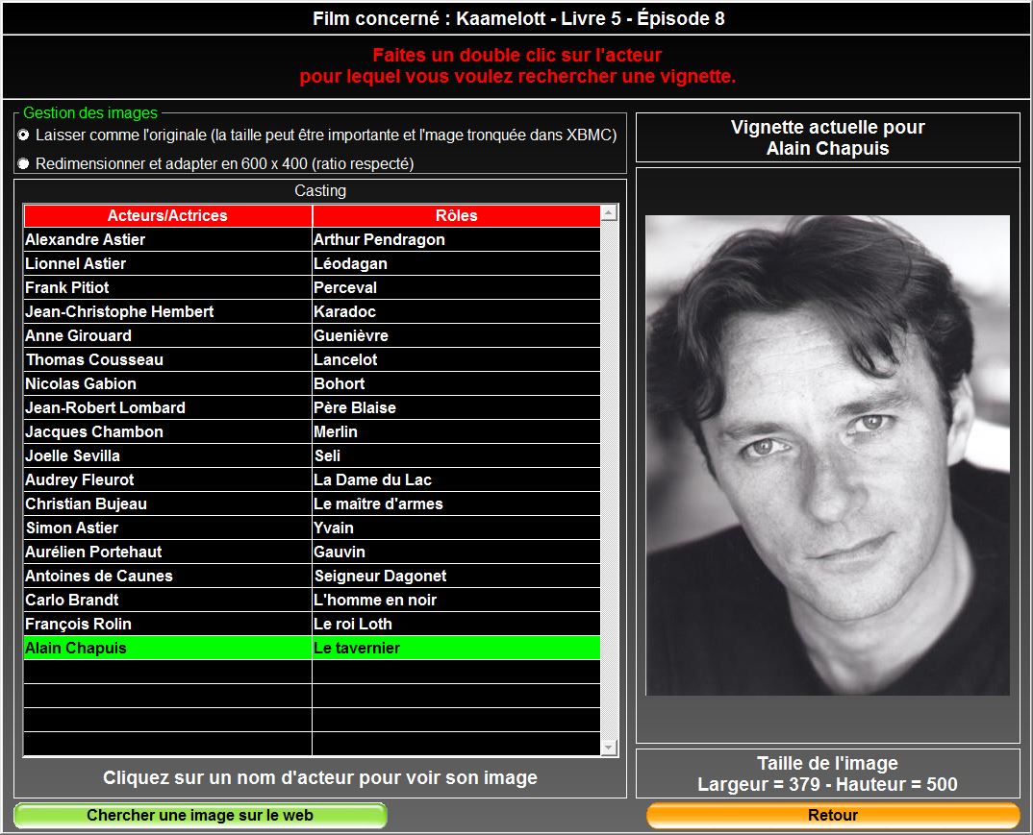Viewport: 1033px width, 835px height.
Task: Choose Thomas Cousseau from casting
Action: (167, 360)
